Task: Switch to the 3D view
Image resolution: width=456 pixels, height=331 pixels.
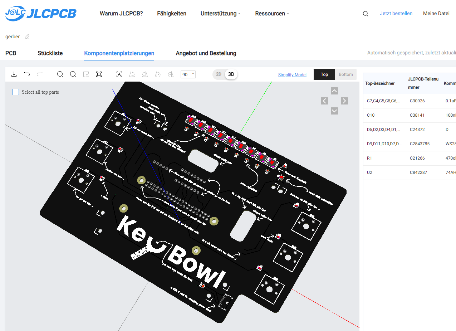Action: pos(231,74)
